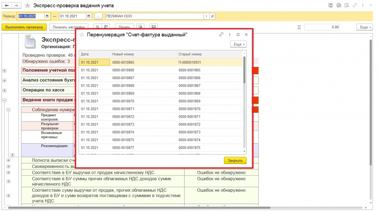The width and height of the screenshot is (378, 212).
Task: Go back with the left arrow button
Action: [x=7, y=5]
